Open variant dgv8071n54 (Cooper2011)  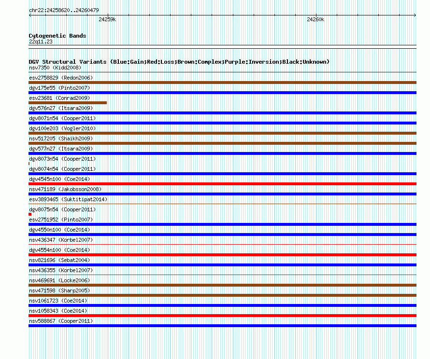(x=62, y=118)
